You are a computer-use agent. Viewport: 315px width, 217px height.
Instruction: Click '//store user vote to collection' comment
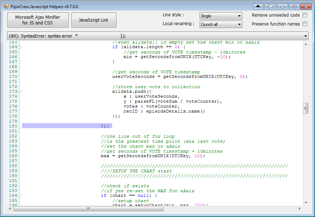coord(156,87)
